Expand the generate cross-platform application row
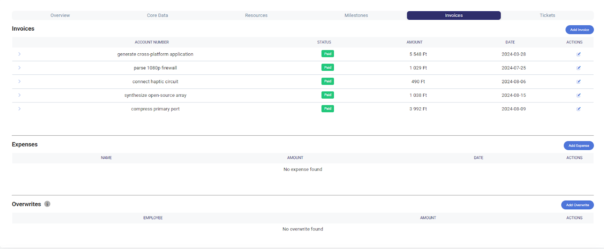This screenshot has width=604, height=249. point(19,54)
